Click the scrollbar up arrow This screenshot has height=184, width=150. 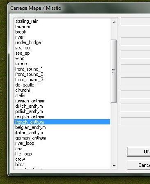point(114,22)
